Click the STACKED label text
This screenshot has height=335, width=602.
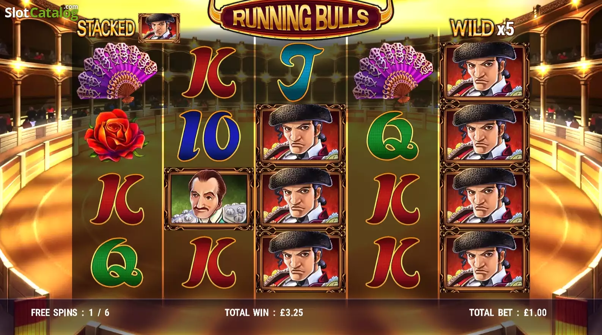coord(106,28)
